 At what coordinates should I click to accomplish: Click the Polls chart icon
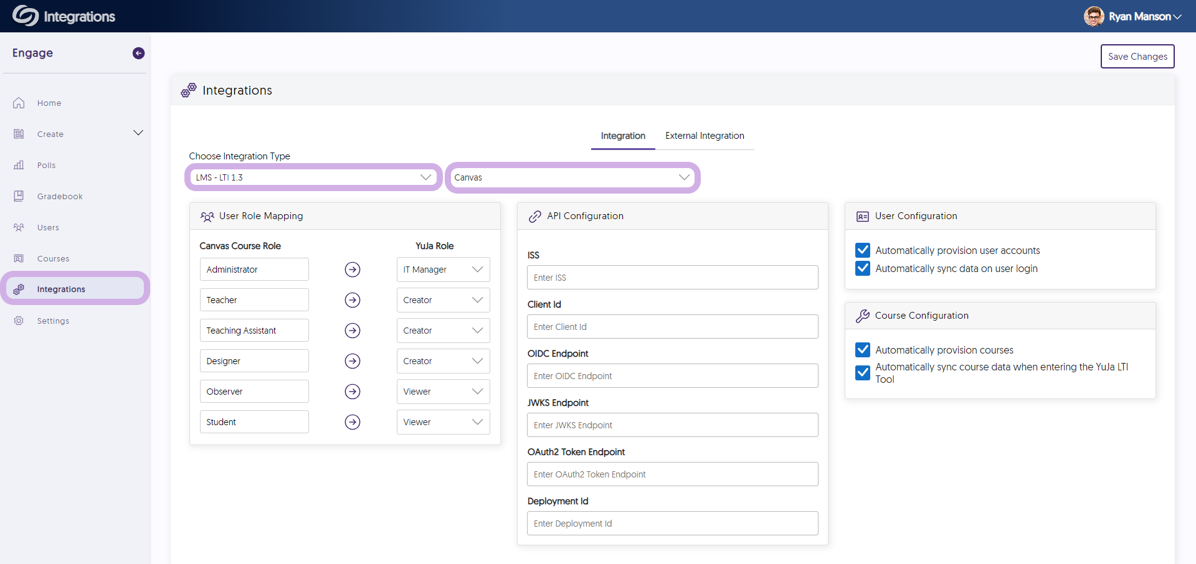point(19,165)
